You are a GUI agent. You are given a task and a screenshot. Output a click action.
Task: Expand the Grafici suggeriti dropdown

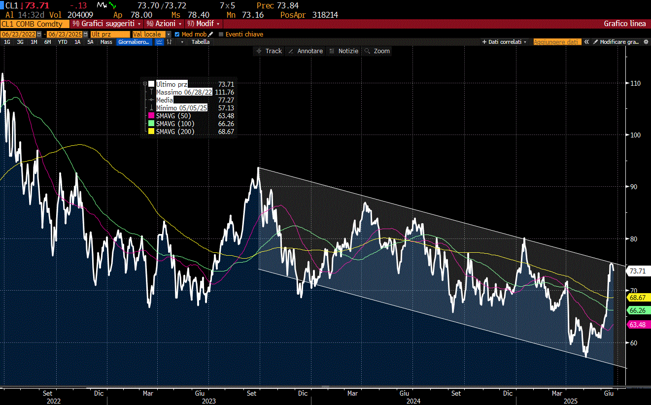(106, 23)
